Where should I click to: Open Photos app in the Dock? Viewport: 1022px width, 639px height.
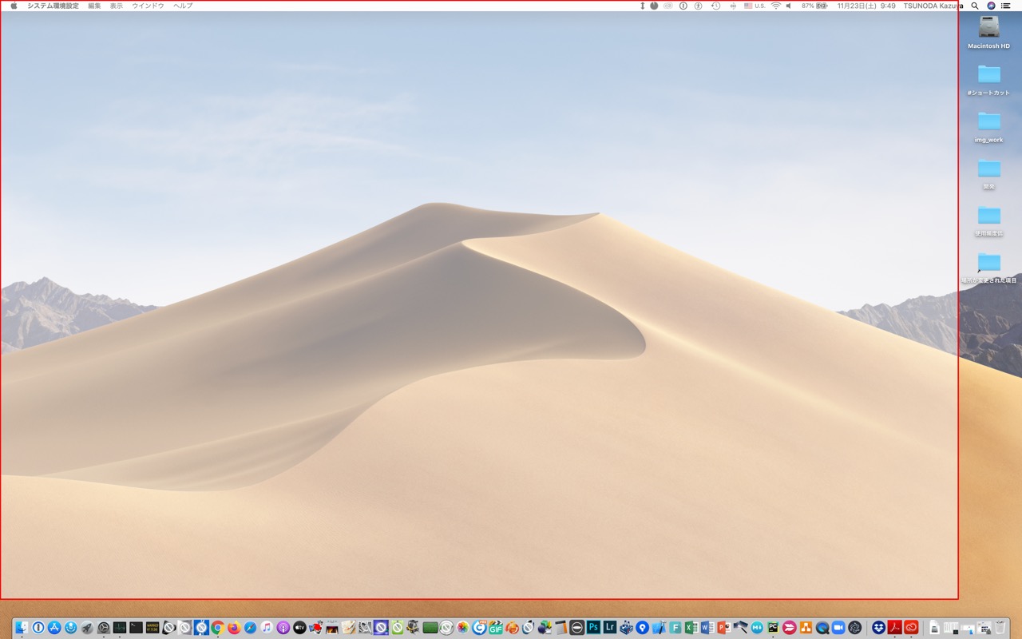[x=462, y=628]
